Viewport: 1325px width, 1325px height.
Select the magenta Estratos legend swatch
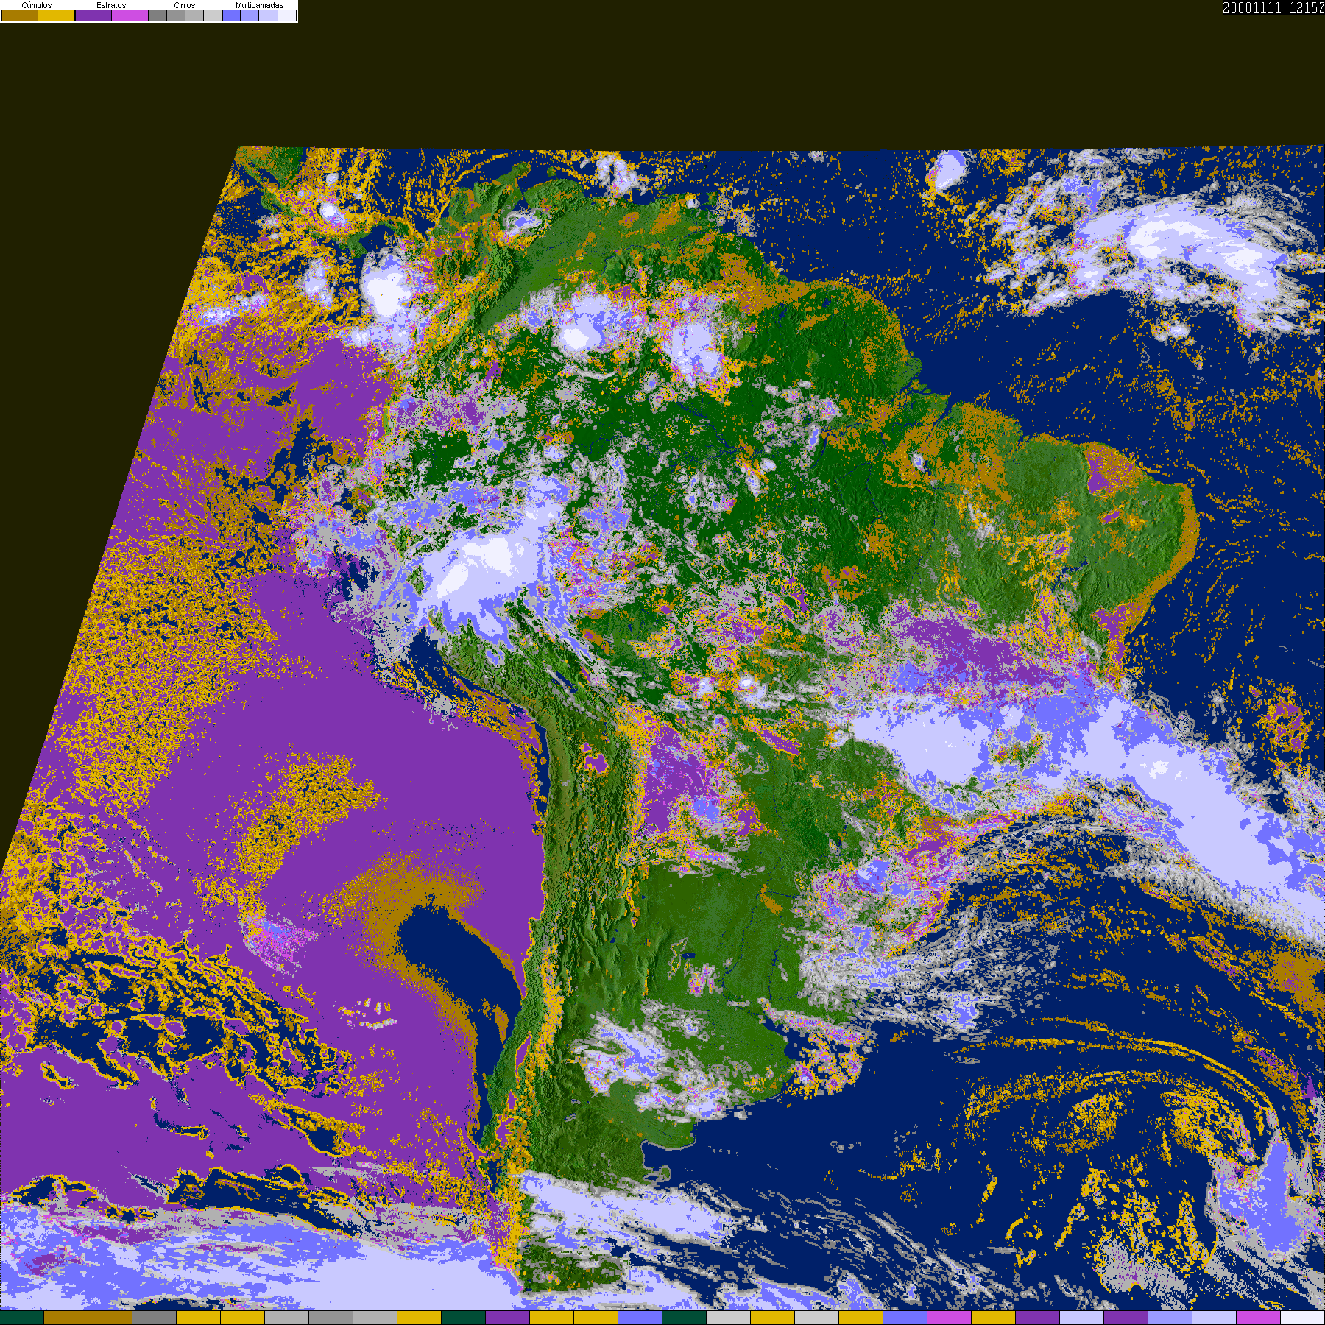(130, 15)
